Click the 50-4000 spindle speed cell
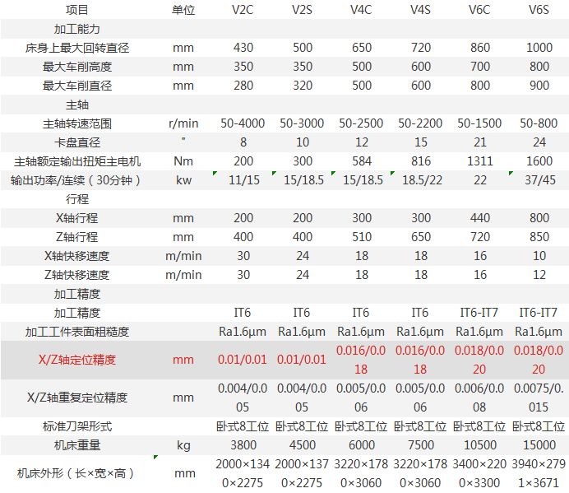Image resolution: width=569 pixels, height=493 pixels. (243, 123)
